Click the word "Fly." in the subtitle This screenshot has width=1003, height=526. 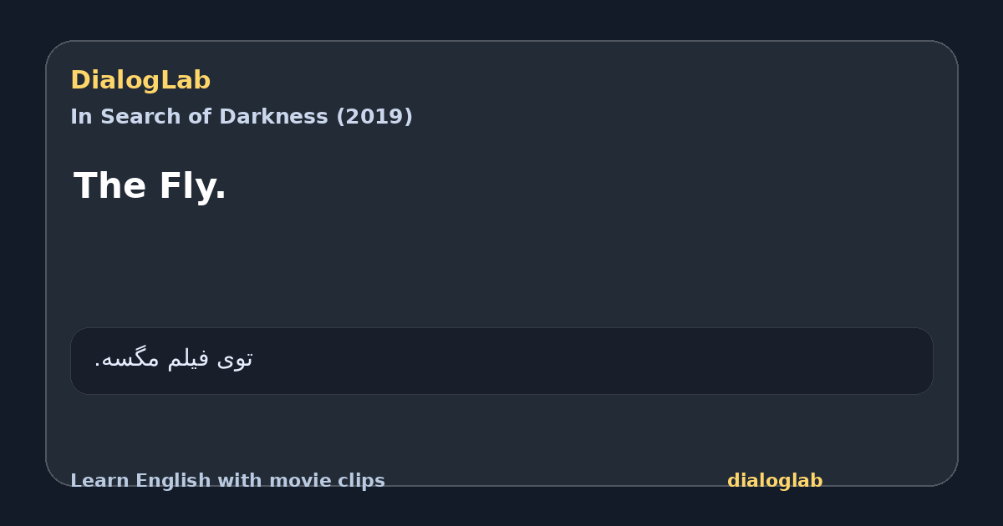point(192,185)
